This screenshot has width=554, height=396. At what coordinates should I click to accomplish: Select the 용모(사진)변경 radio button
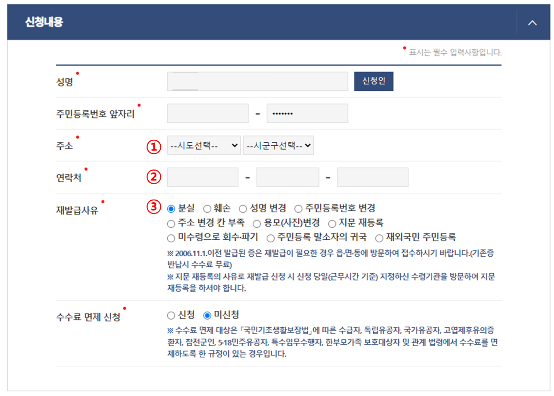point(257,224)
